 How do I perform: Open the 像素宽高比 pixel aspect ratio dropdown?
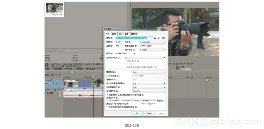click(152, 46)
